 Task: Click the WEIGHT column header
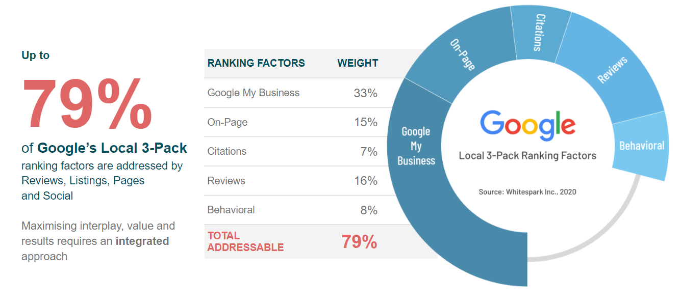(358, 63)
